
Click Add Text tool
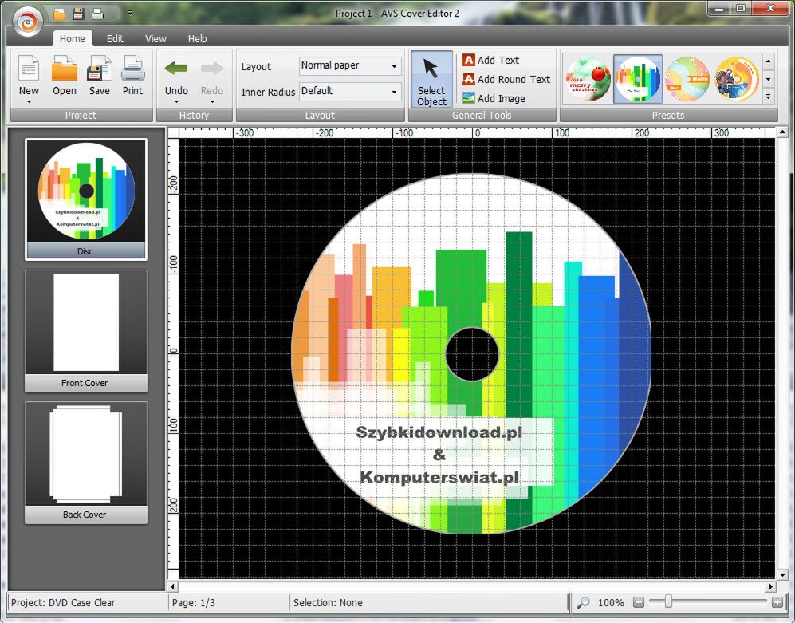coord(490,60)
